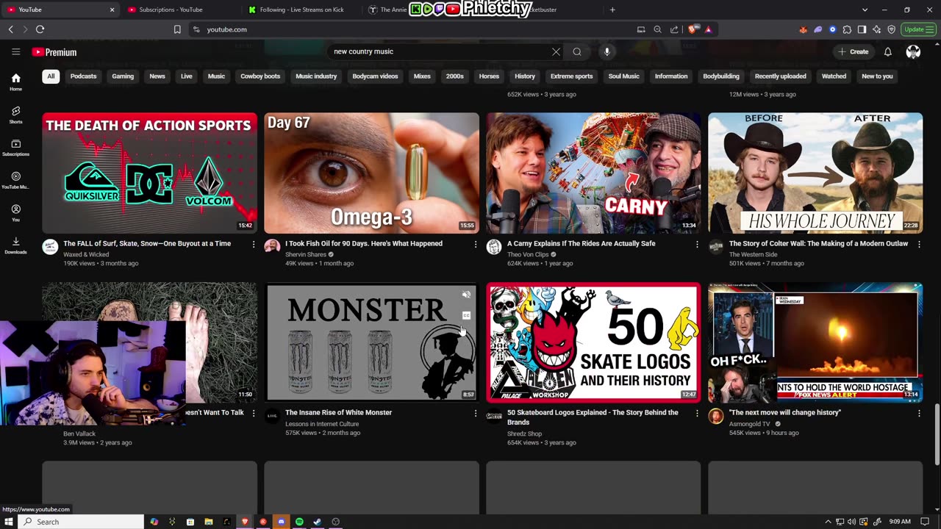This screenshot has height=529, width=941.
Task: Filter feed by Cowboy boots chip
Action: tap(260, 76)
